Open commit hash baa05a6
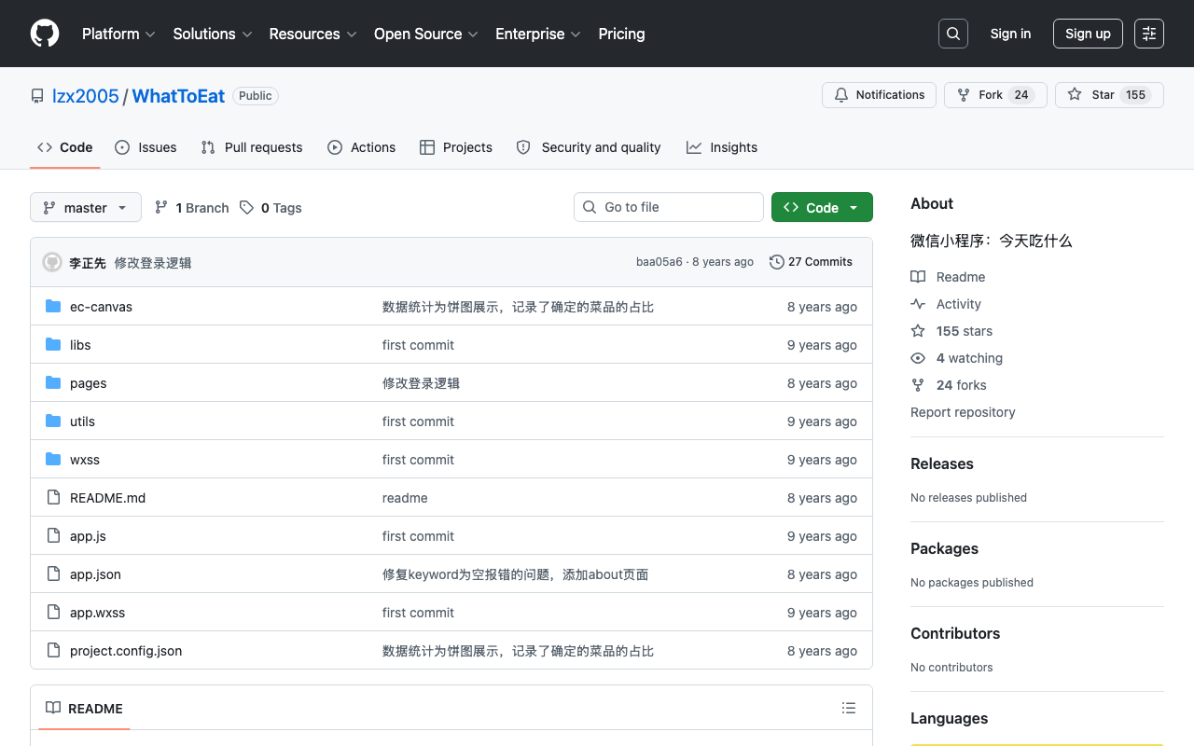 point(659,262)
